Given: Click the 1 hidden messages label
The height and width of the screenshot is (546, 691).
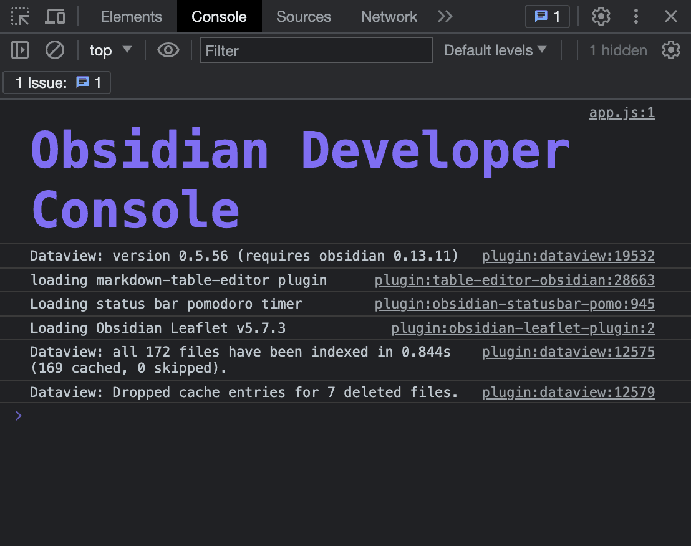Looking at the screenshot, I should 618,50.
